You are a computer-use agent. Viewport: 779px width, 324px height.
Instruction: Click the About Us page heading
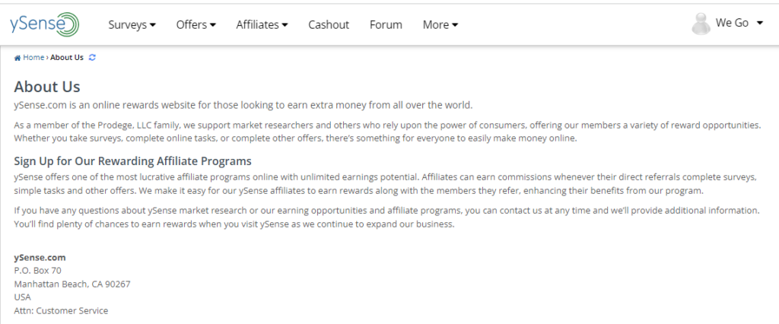tap(47, 87)
